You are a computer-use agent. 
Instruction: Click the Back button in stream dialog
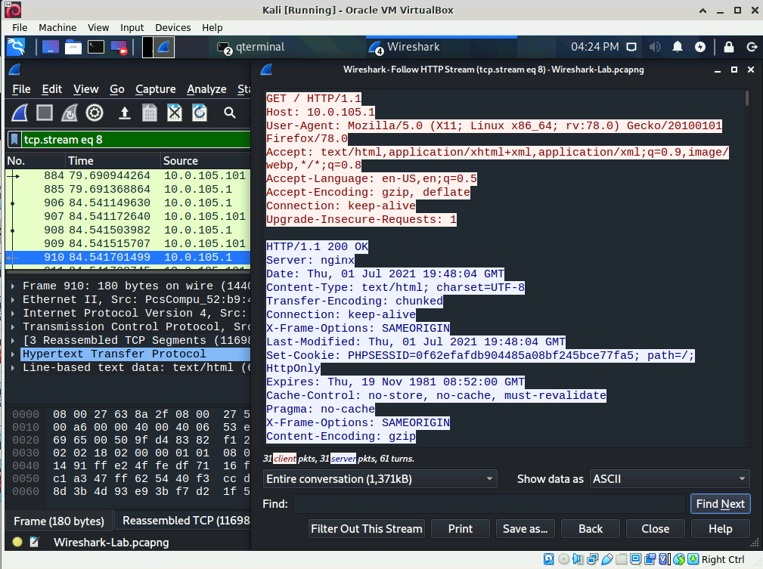click(591, 529)
